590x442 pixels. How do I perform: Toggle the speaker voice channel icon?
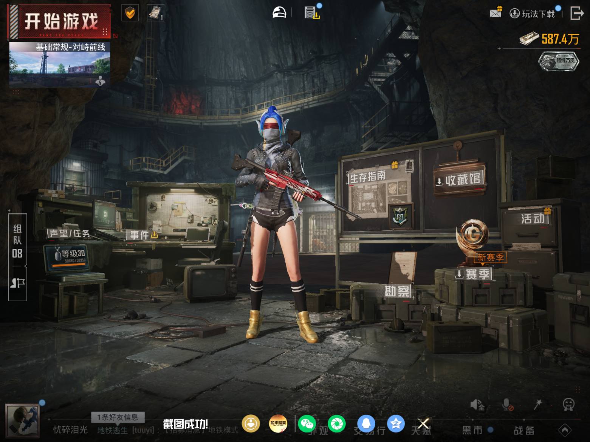pos(477,405)
